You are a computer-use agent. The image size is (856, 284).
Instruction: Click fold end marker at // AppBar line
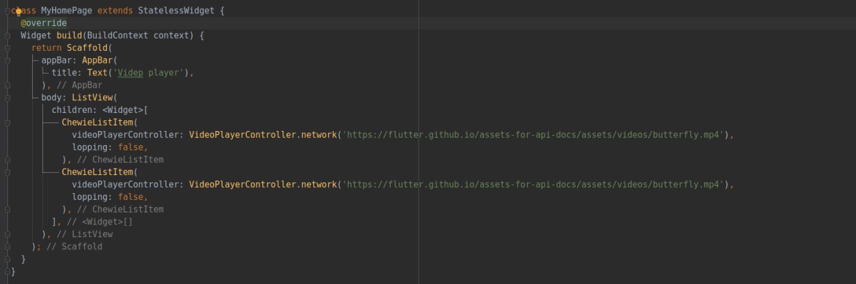tap(7, 86)
